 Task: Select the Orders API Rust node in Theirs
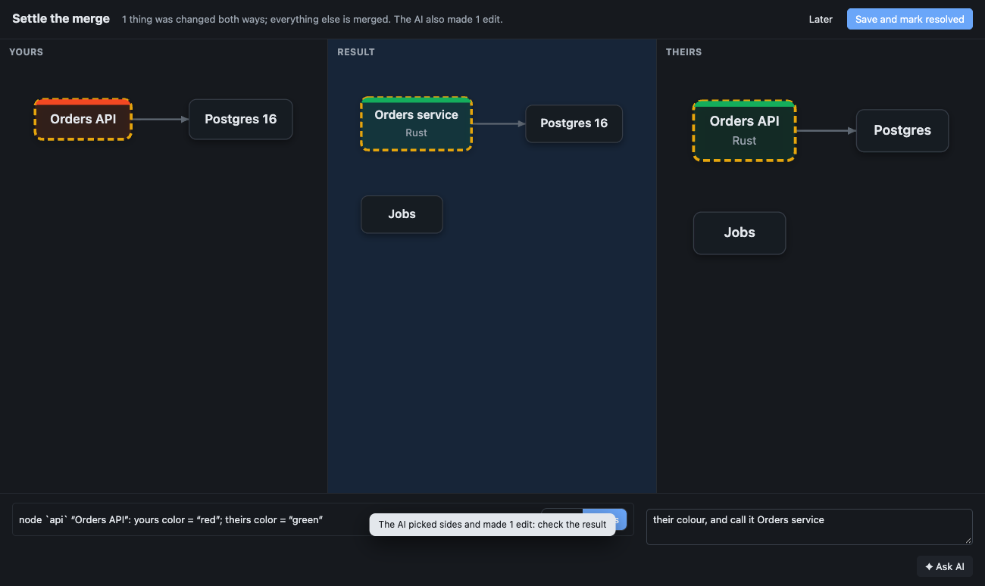coord(744,130)
